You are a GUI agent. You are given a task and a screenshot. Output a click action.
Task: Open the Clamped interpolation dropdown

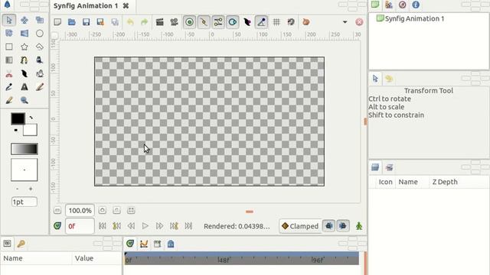coord(300,226)
